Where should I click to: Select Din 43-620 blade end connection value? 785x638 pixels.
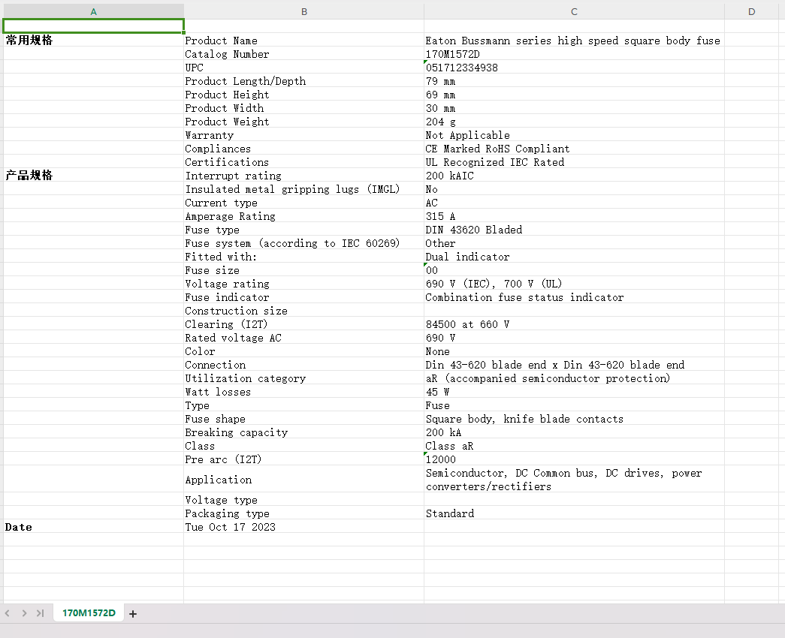coord(574,364)
